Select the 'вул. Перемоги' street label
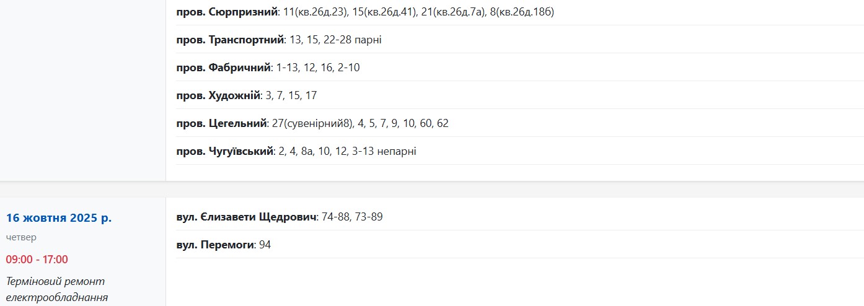 (215, 245)
